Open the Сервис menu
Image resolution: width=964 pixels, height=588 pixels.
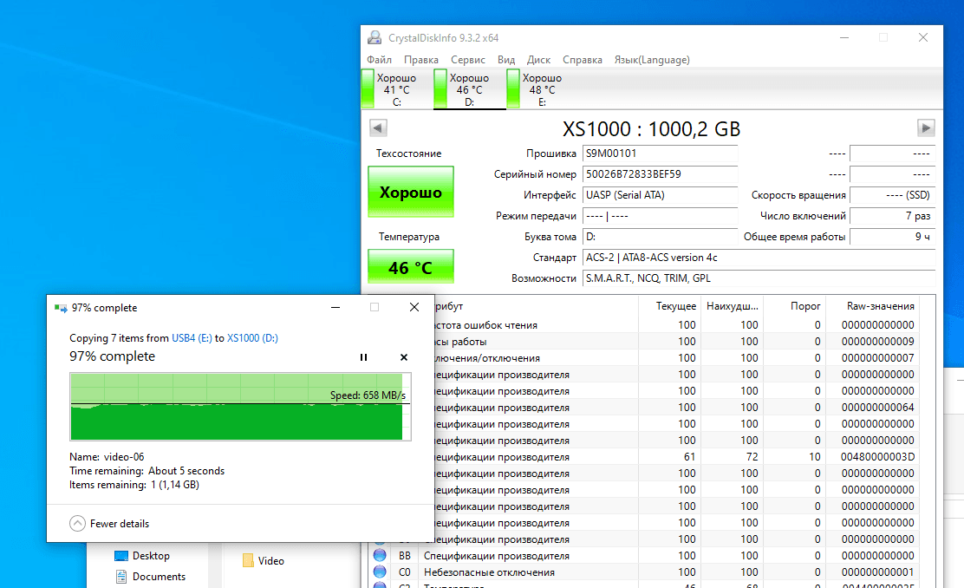468,60
